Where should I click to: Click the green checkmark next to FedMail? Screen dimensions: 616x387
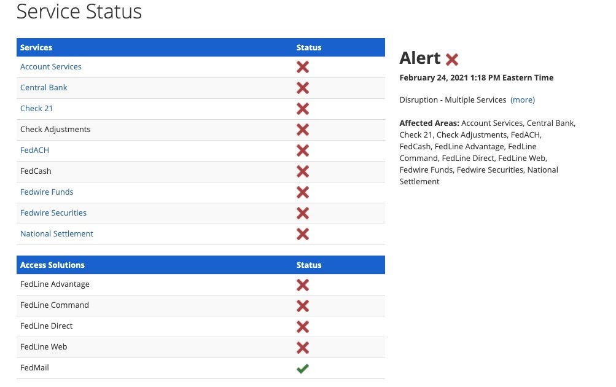302,369
